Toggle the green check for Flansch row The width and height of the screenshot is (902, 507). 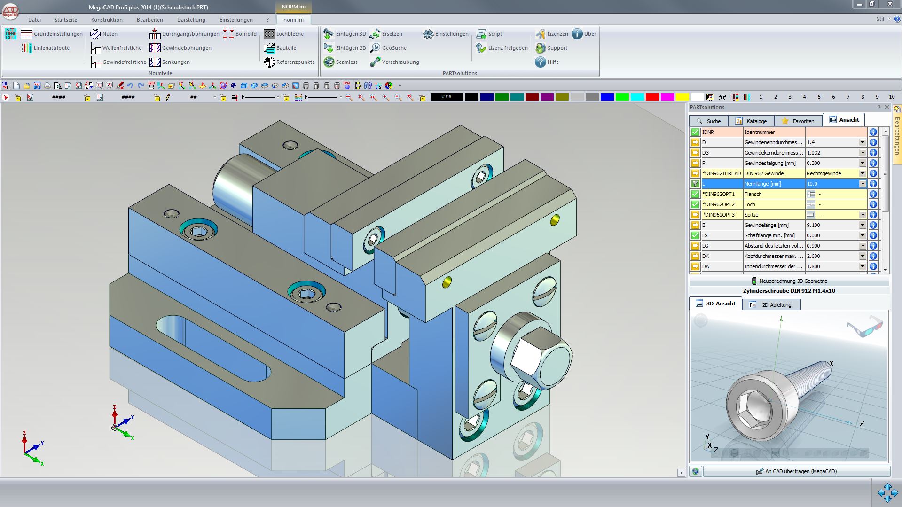(x=695, y=194)
